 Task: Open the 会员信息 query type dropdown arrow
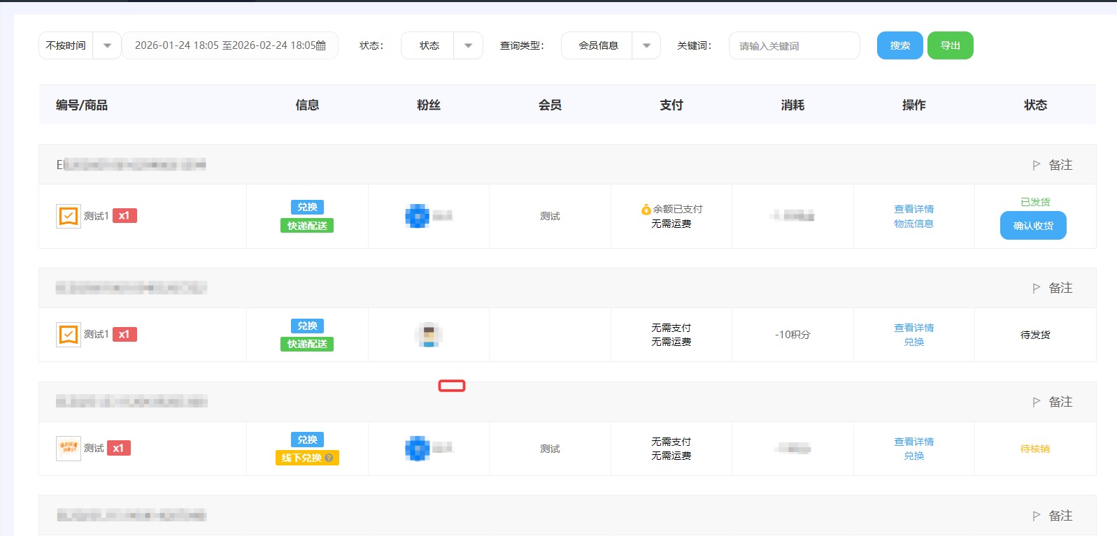(647, 45)
